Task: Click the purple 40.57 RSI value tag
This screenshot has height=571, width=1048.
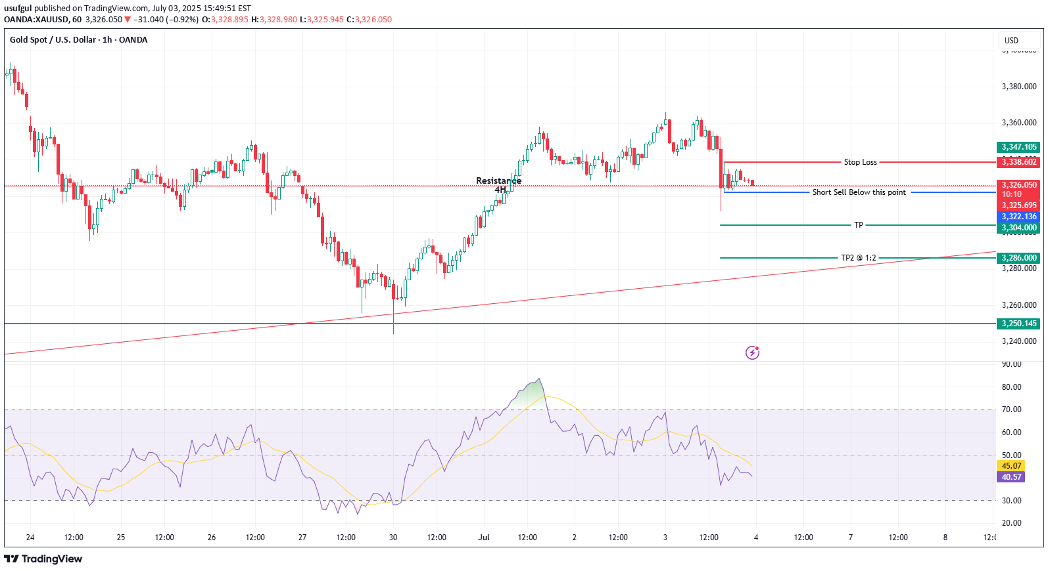Action: (1011, 477)
